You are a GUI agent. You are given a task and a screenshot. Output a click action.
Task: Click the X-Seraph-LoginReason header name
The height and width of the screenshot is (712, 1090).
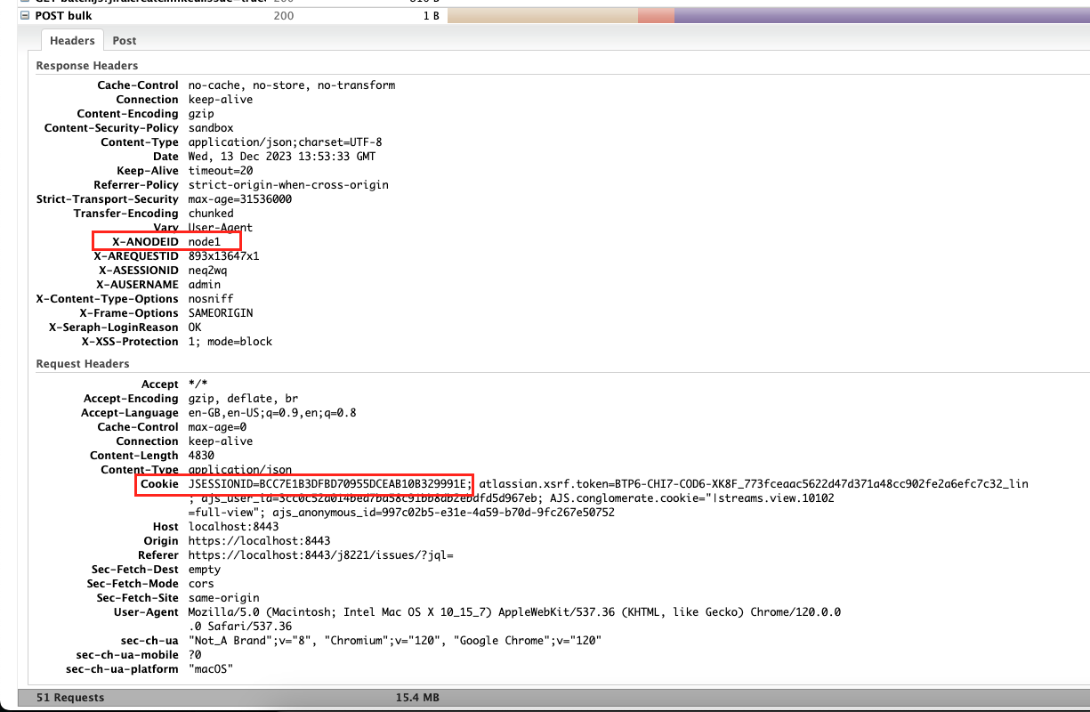point(114,328)
